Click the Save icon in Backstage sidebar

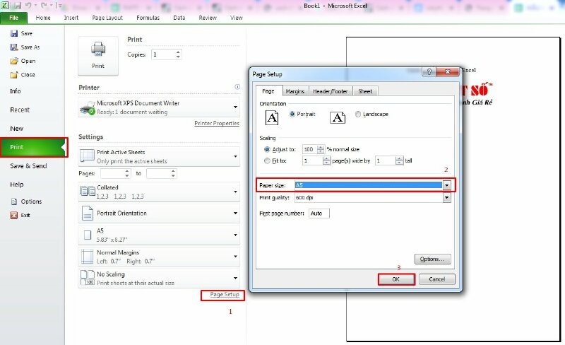[x=13, y=33]
